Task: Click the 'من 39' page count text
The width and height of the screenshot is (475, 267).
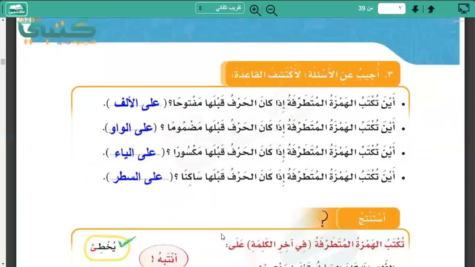Action: (x=366, y=8)
